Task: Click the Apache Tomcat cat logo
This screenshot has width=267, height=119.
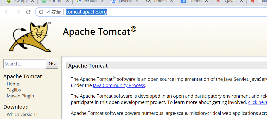Action: click(x=30, y=37)
